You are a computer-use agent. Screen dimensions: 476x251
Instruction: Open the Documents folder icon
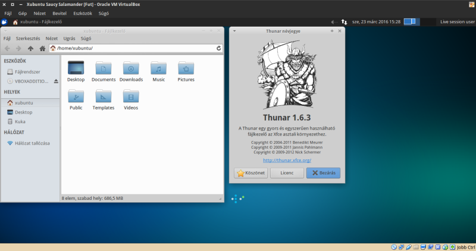pos(104,68)
